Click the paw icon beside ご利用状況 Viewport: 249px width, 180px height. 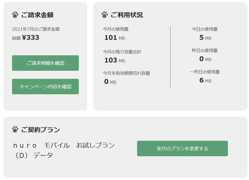tap(105, 15)
